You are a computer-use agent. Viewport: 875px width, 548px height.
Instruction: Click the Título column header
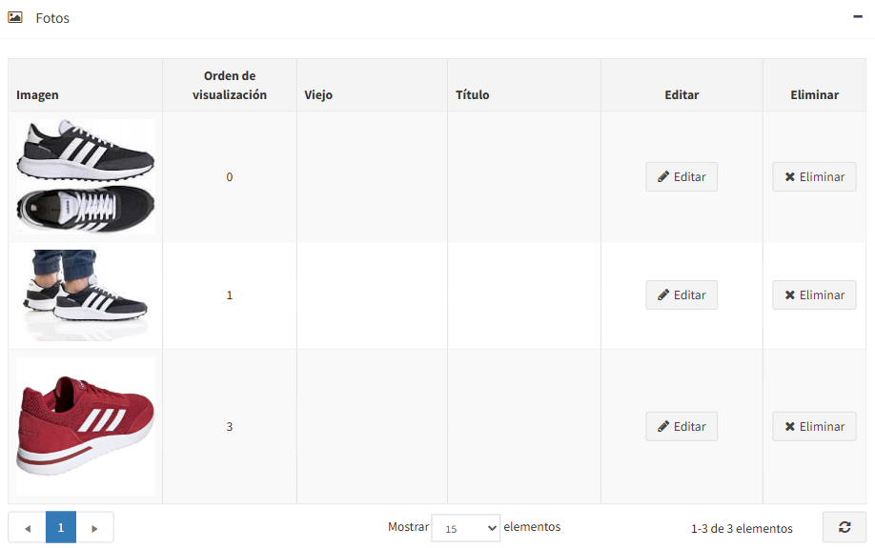tap(472, 94)
